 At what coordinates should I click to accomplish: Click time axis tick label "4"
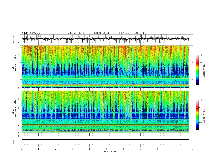89,149
